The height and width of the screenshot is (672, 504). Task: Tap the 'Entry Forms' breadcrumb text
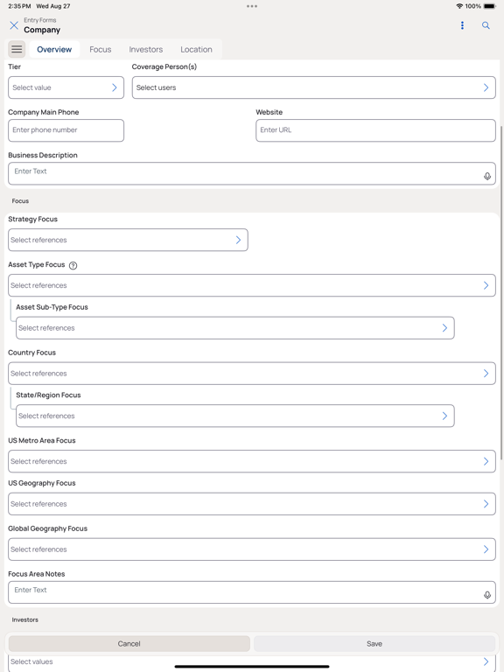point(40,20)
